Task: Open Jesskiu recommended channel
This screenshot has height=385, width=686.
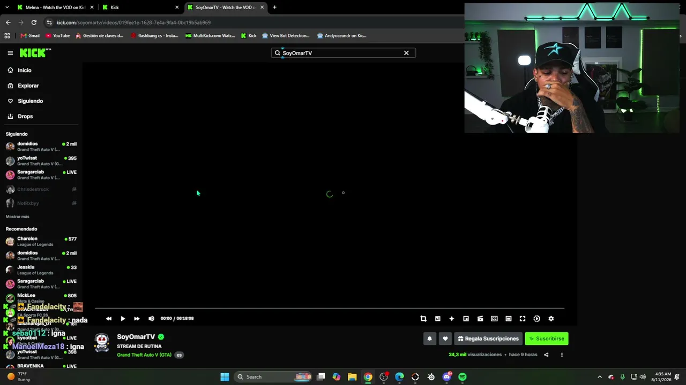Action: [41, 270]
